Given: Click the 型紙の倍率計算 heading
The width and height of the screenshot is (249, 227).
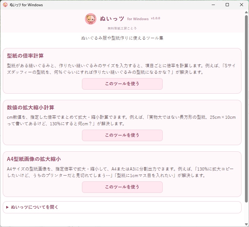Looking at the screenshot, I should pyautogui.click(x=25, y=56).
